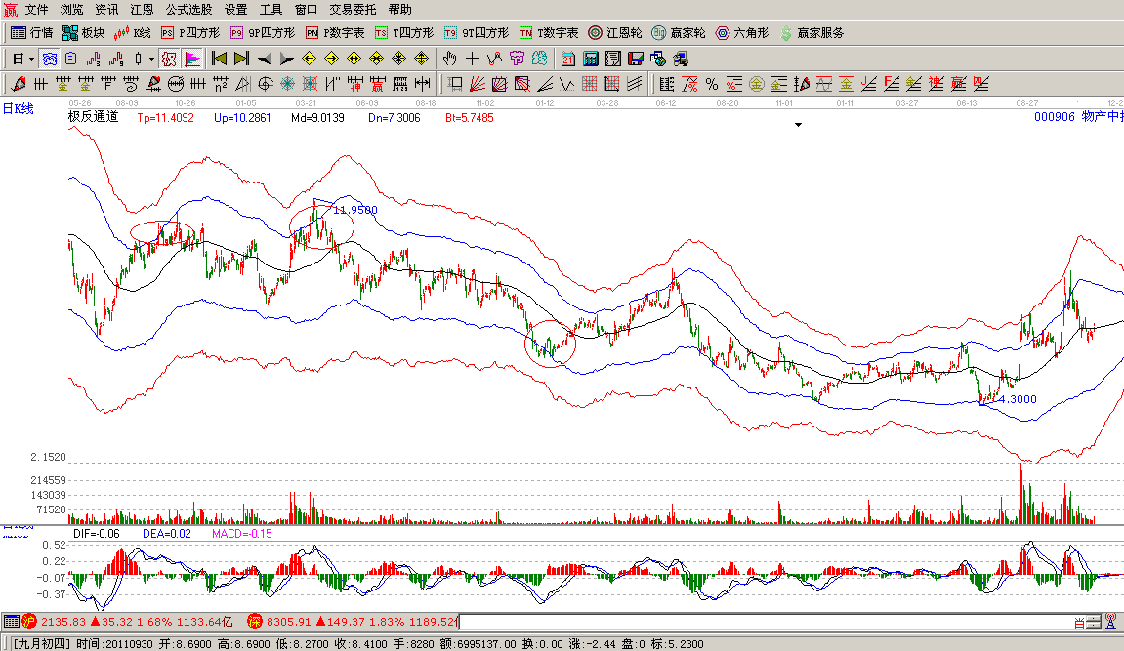Toggle the highlighted flag indicator button
1124x651 pixels.
(191, 59)
